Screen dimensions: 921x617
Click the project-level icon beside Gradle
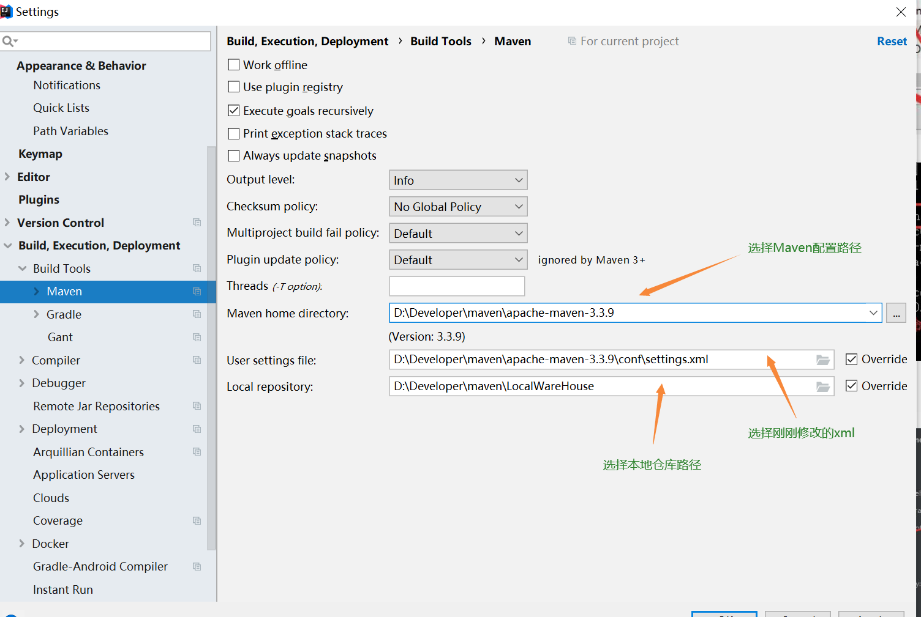click(x=197, y=314)
